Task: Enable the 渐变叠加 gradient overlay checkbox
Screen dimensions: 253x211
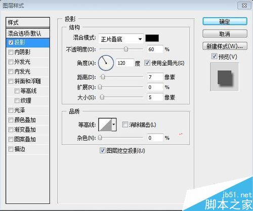Action: click(x=11, y=130)
